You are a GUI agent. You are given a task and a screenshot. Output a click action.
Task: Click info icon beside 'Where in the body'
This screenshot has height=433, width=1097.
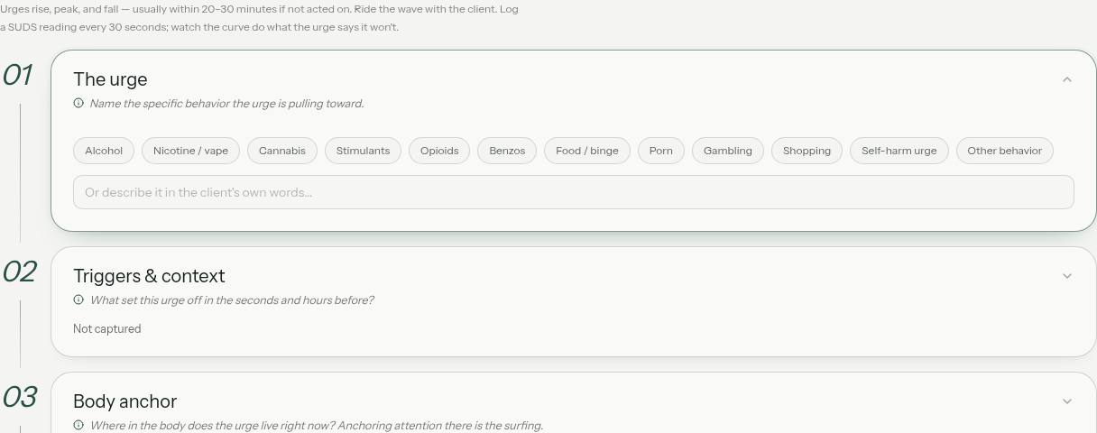pos(78,425)
